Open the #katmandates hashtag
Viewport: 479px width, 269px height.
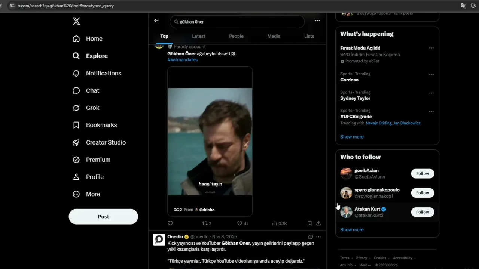[183, 60]
